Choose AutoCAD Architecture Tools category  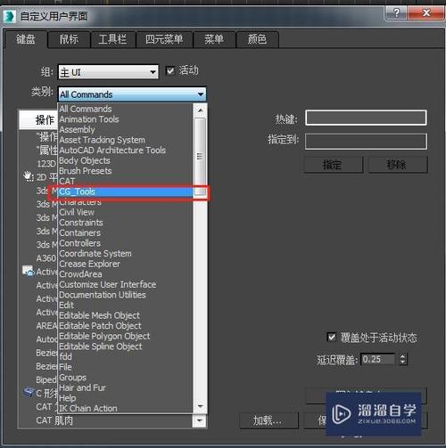(x=112, y=151)
